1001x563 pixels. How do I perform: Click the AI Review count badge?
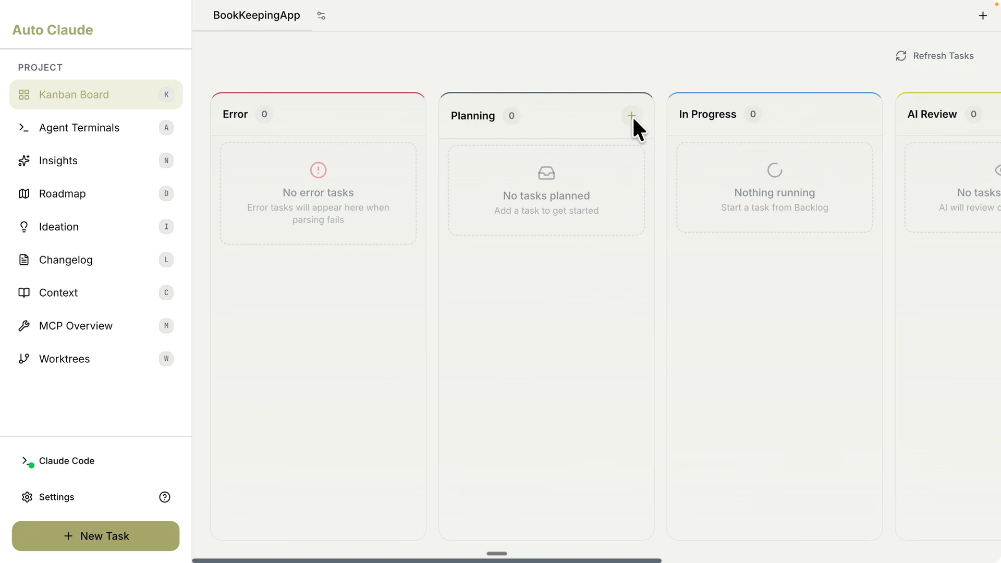point(973,114)
